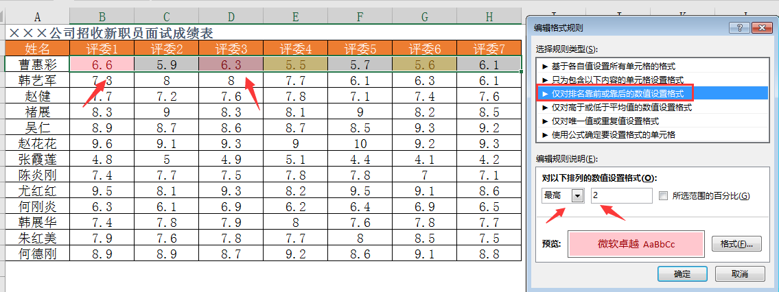Open the 格式(F)... format settings
779x292 pixels.
(736, 244)
